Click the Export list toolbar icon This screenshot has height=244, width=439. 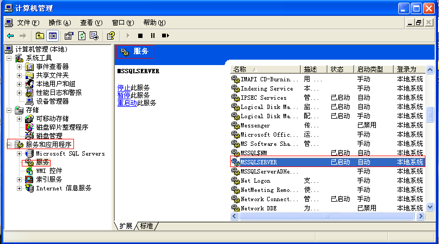pyautogui.click(x=94, y=36)
